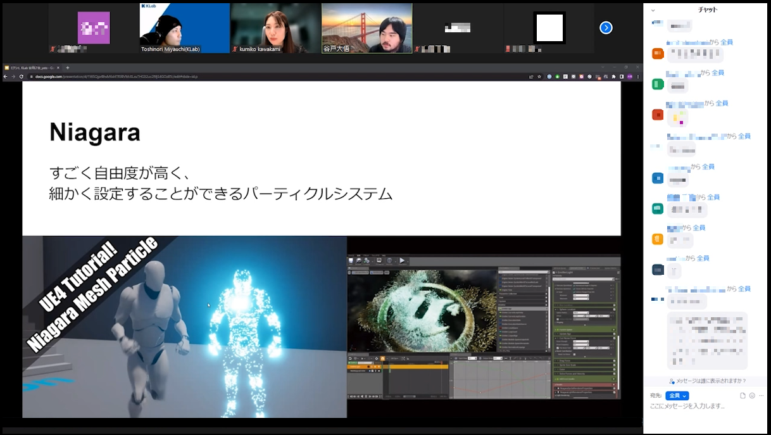This screenshot has height=435, width=771.
Task: Select the purple avatar participant tile
Action: [x=94, y=28]
